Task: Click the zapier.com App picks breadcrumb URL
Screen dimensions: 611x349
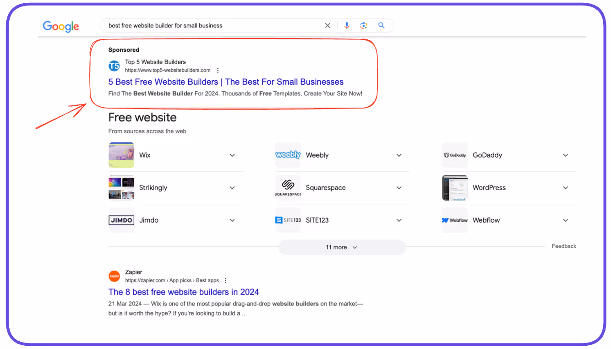Action: 172,280
